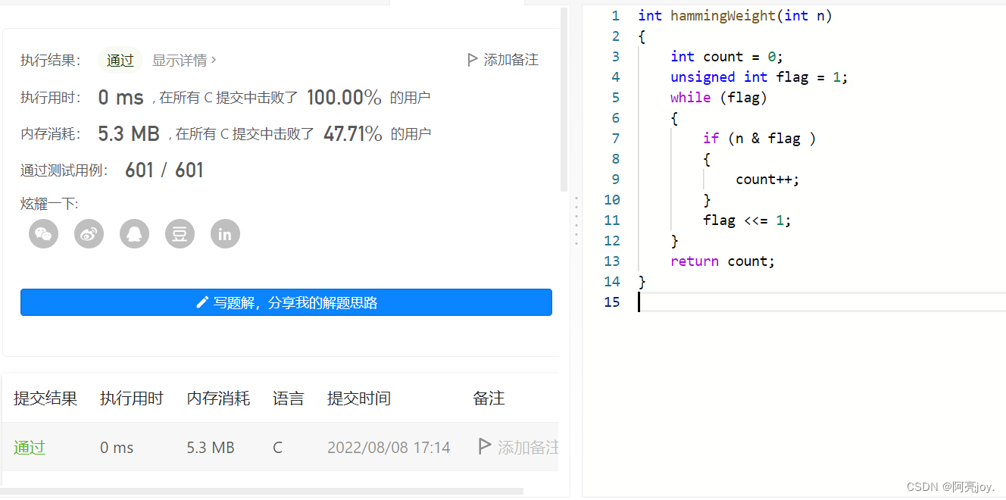
Task: Click the blue 写题解 share solution button
Action: point(286,302)
